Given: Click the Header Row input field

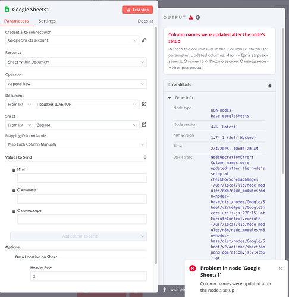Looking at the screenshot, I should click(x=89, y=276).
